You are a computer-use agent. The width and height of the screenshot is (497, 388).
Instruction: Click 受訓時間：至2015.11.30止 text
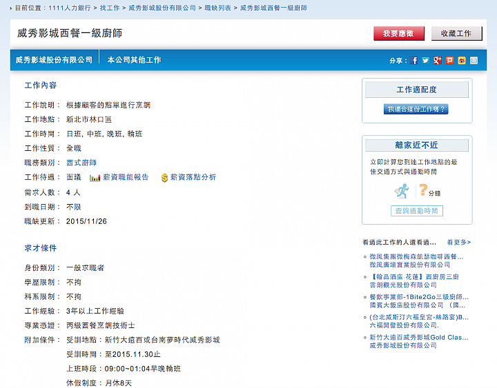pyautogui.click(x=113, y=354)
